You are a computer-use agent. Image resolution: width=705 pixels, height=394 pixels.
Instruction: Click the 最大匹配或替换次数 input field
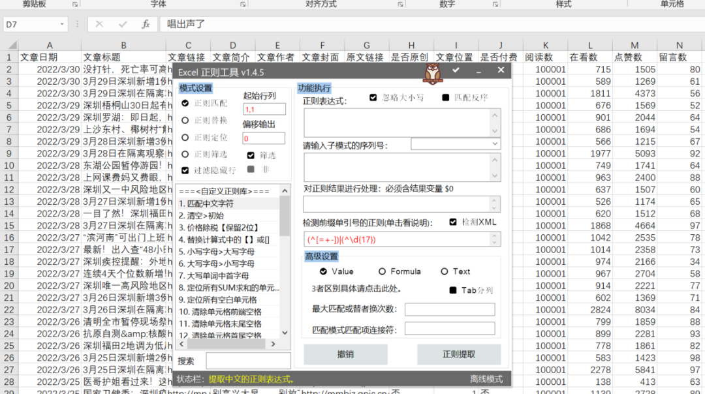[x=450, y=309]
